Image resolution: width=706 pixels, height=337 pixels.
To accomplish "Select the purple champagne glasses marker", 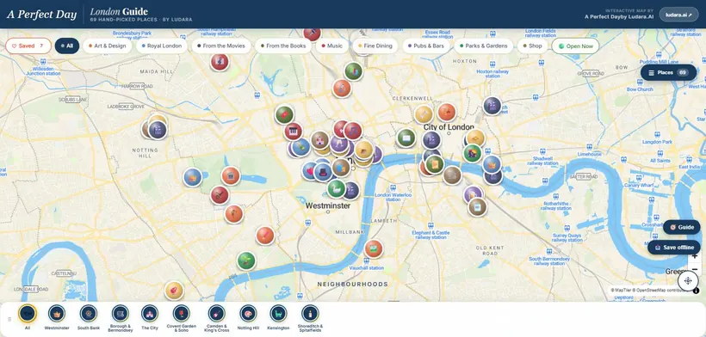I will coord(339,144).
